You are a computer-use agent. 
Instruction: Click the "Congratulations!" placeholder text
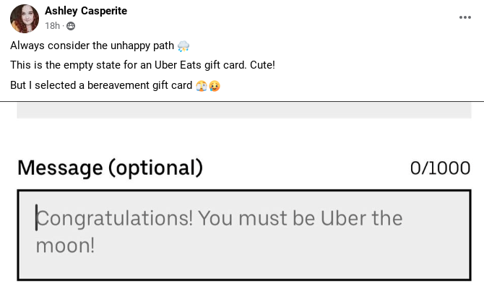tap(114, 218)
